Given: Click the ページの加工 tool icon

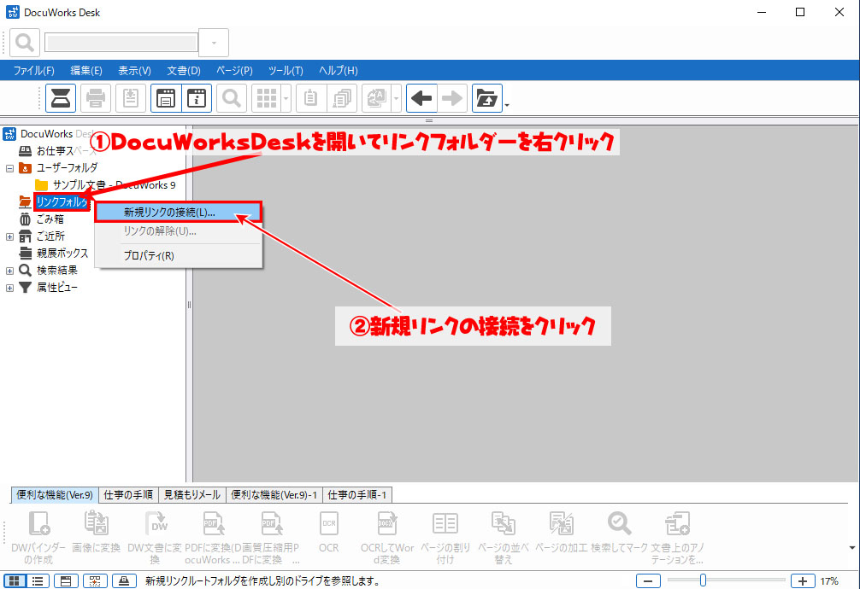Looking at the screenshot, I should [x=561, y=523].
